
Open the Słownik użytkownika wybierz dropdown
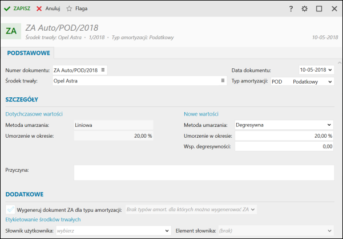pyautogui.click(x=167, y=230)
